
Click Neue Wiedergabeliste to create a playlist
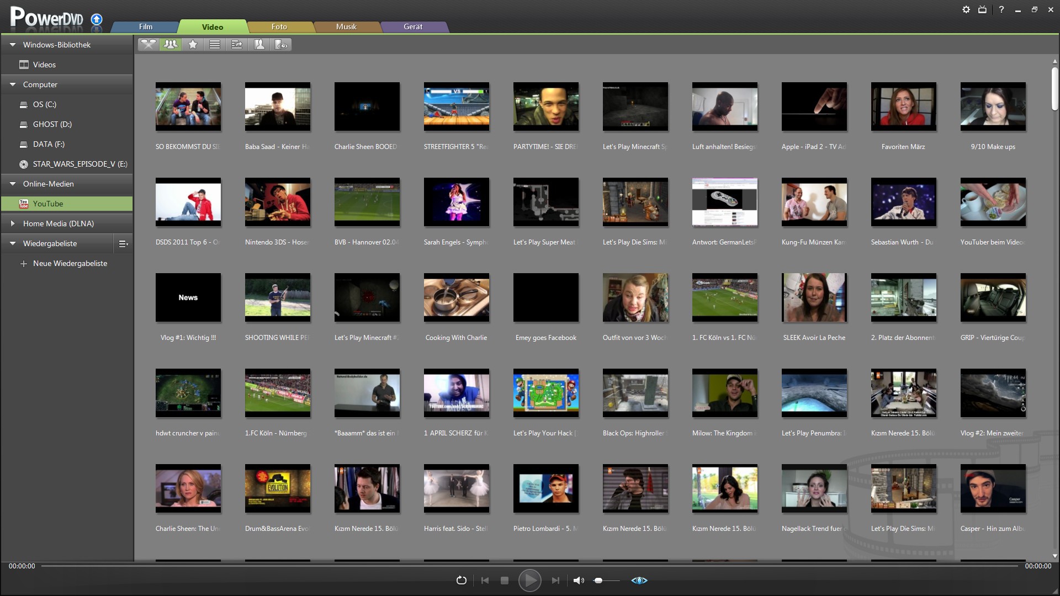[70, 263]
